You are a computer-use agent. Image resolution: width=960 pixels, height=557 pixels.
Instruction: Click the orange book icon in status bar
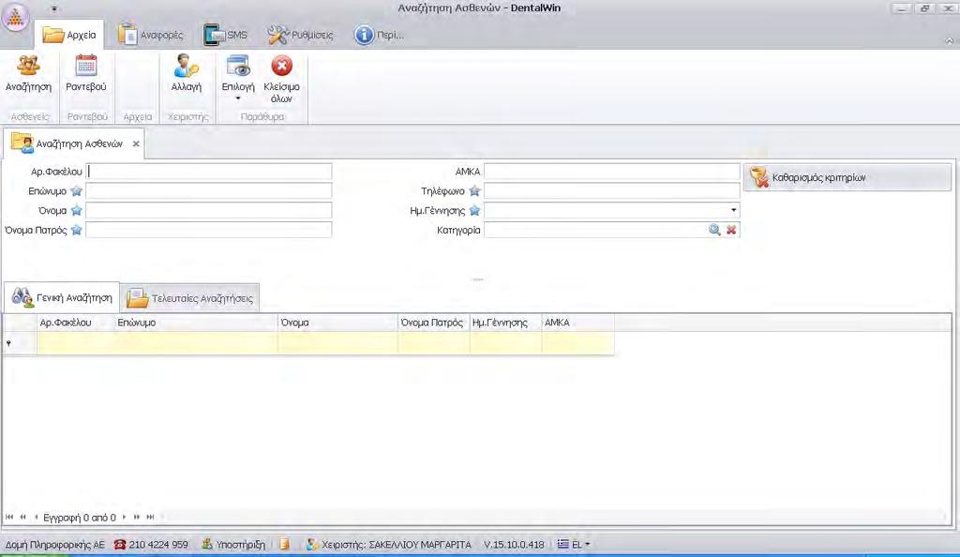click(285, 544)
